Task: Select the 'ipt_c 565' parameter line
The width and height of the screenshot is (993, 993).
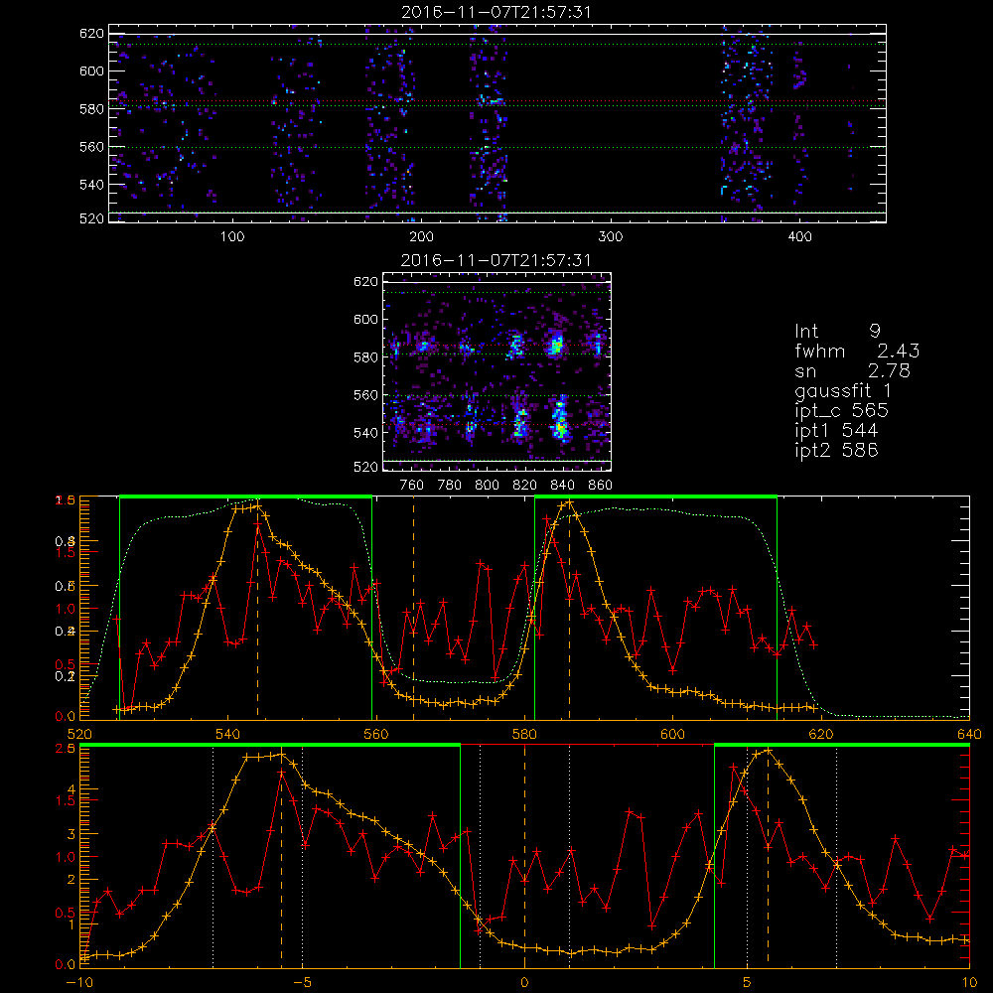Action: click(842, 411)
